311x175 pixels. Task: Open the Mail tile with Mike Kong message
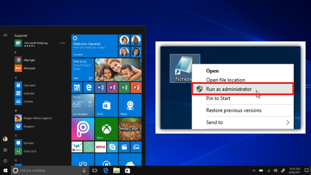(83, 69)
